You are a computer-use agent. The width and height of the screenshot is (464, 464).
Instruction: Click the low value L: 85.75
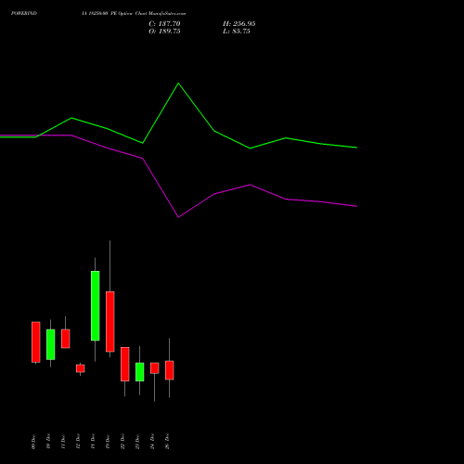tap(237, 32)
